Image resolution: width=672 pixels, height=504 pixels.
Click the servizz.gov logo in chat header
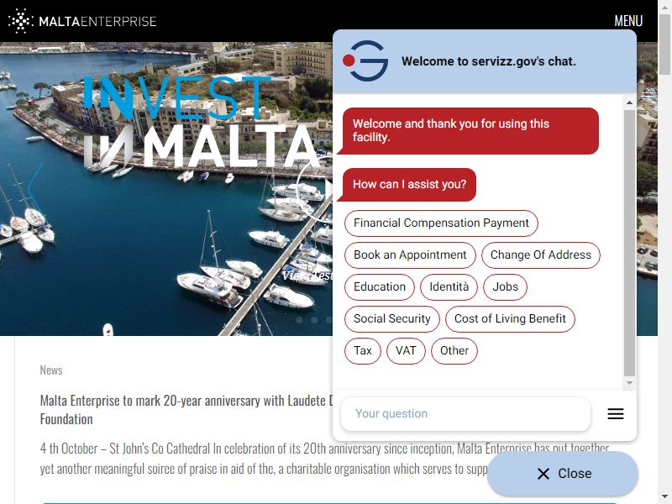365,60
